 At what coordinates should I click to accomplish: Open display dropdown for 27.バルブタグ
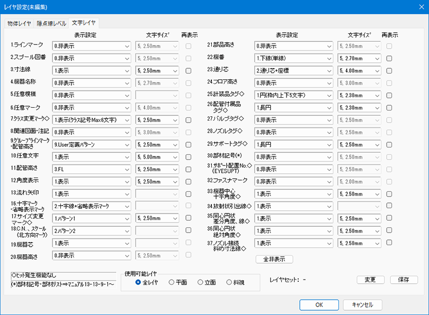tap(293, 119)
